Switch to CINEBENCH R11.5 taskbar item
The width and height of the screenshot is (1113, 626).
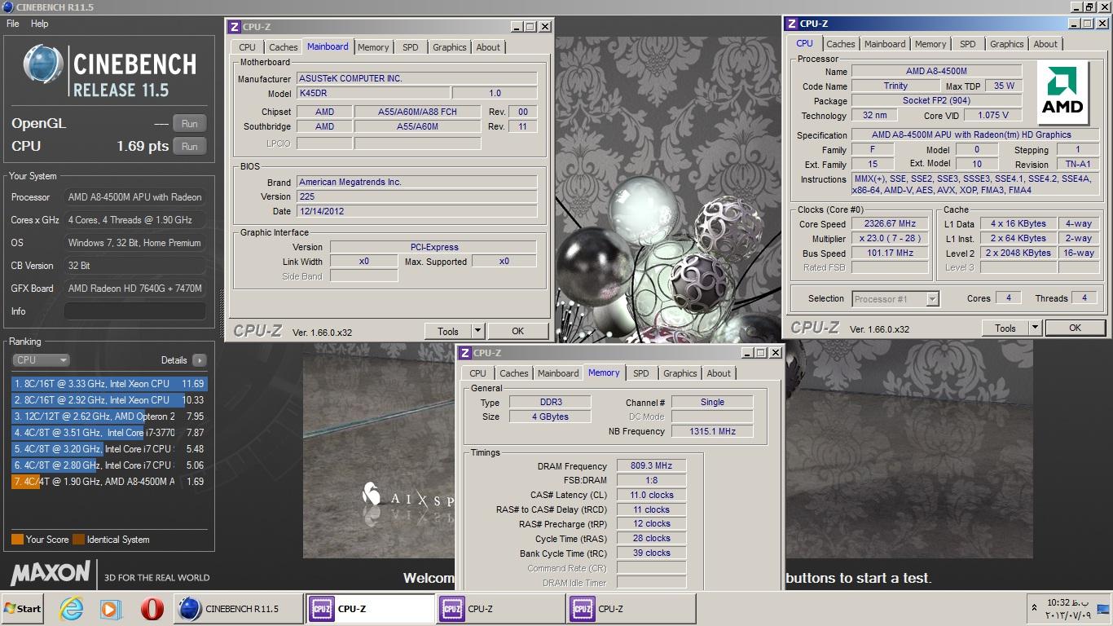tap(238, 609)
